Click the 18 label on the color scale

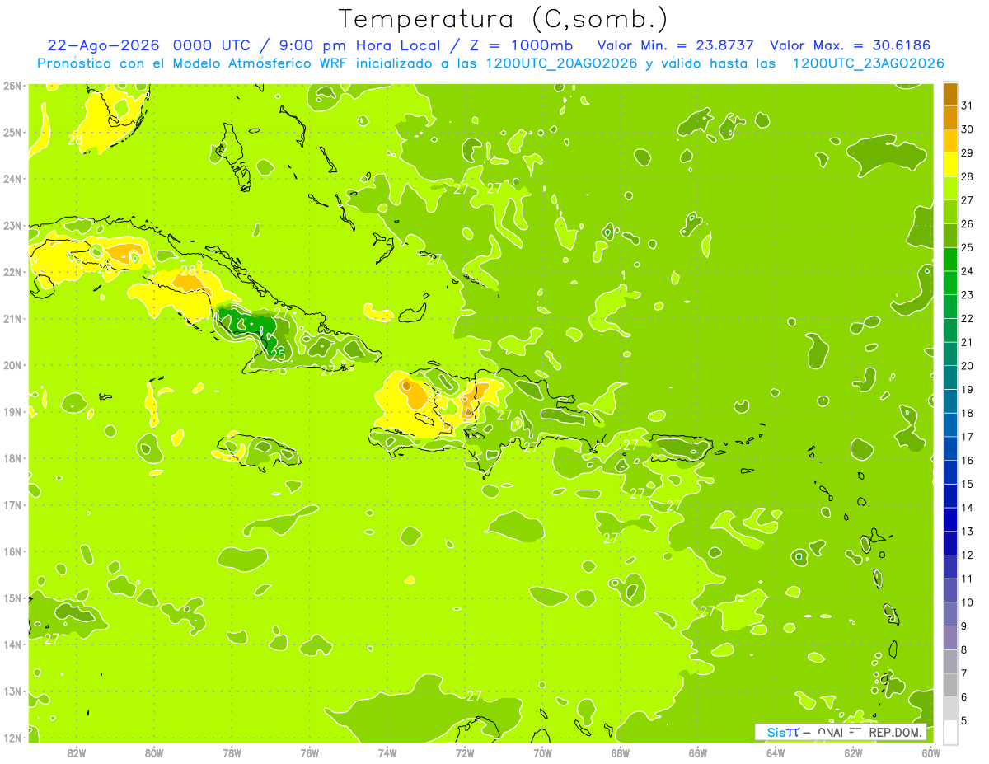click(968, 414)
